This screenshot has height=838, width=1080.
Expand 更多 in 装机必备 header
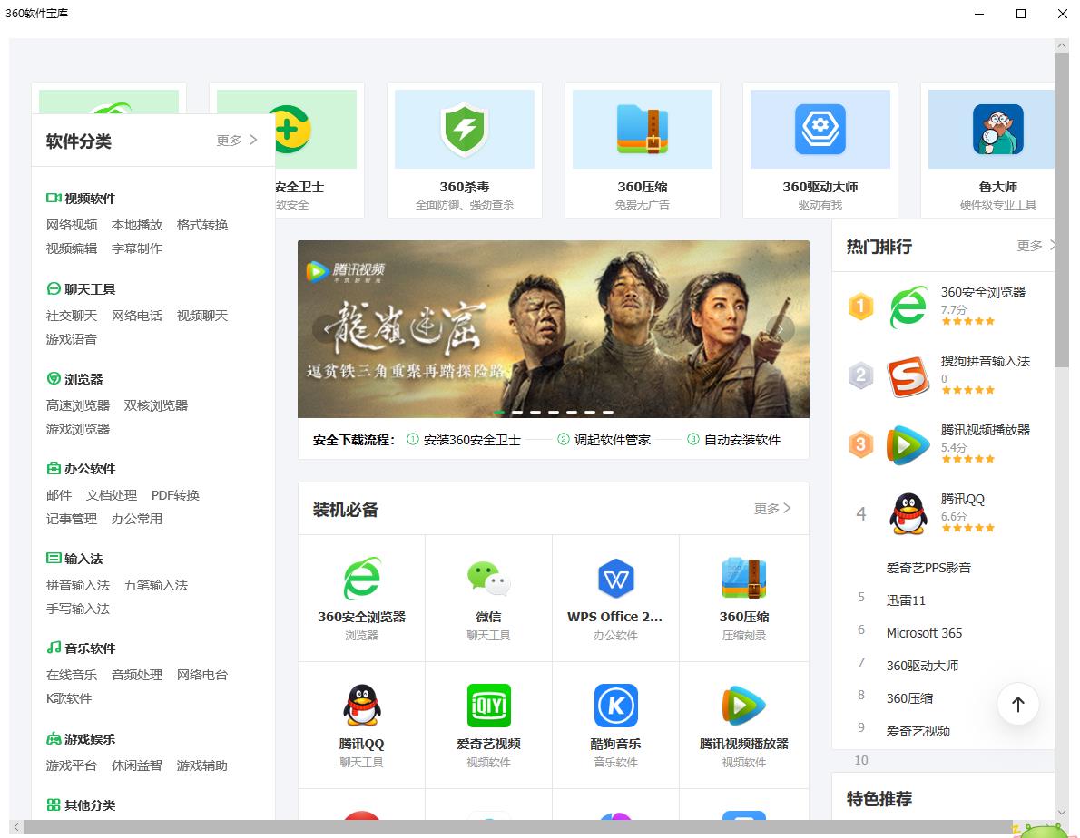tap(772, 509)
